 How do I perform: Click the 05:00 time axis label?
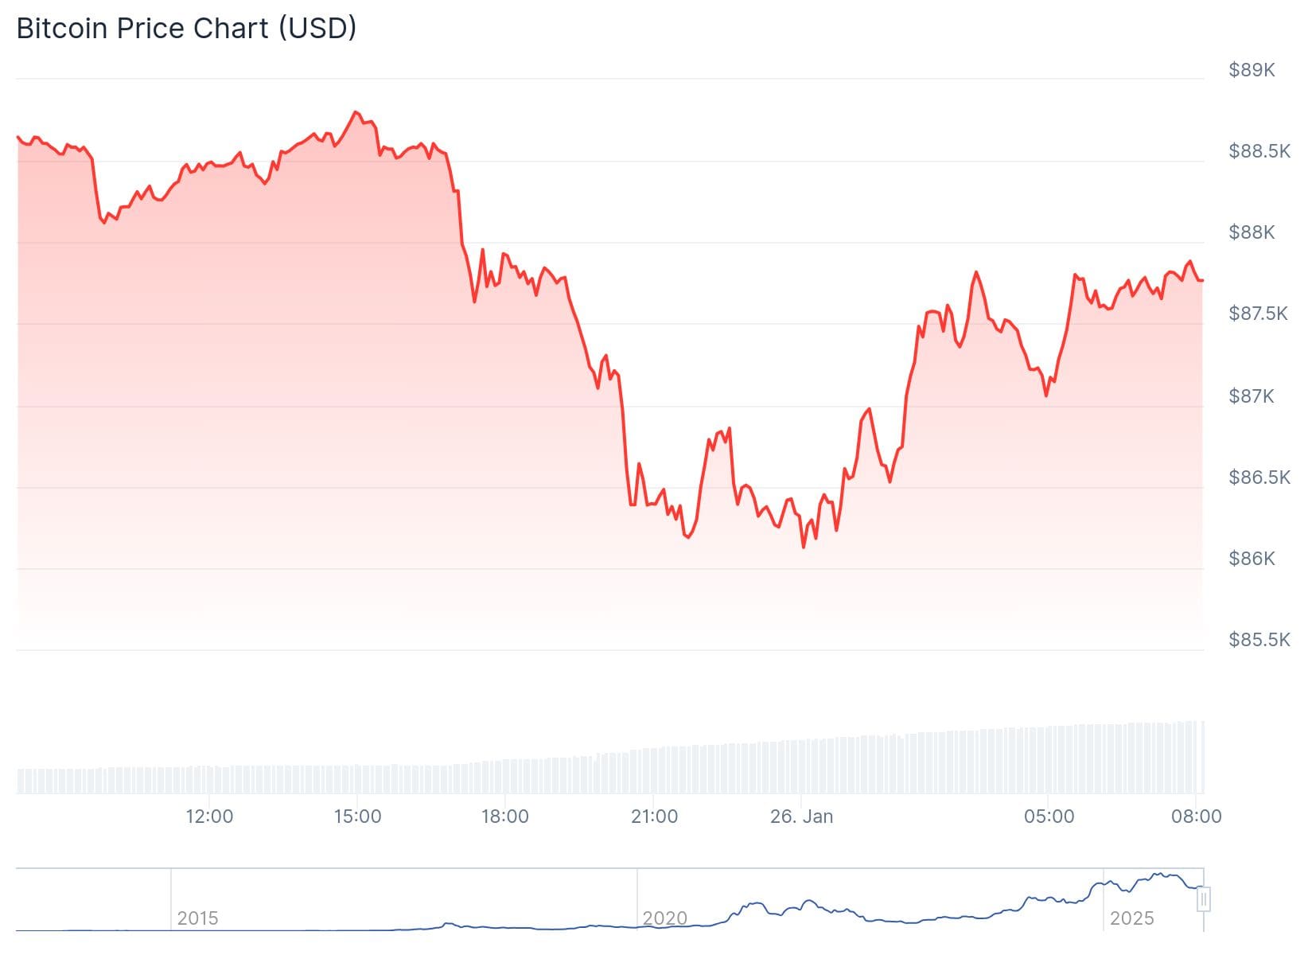[1049, 817]
